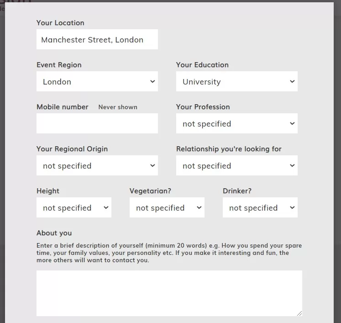Click inside the About you text area

(169, 293)
